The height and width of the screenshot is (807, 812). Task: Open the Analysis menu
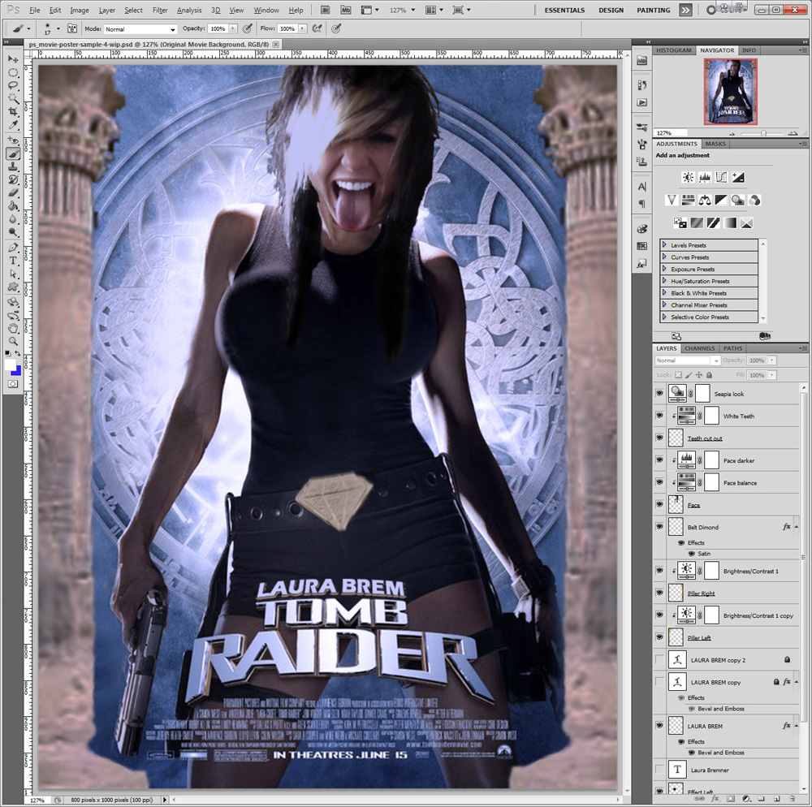point(189,11)
